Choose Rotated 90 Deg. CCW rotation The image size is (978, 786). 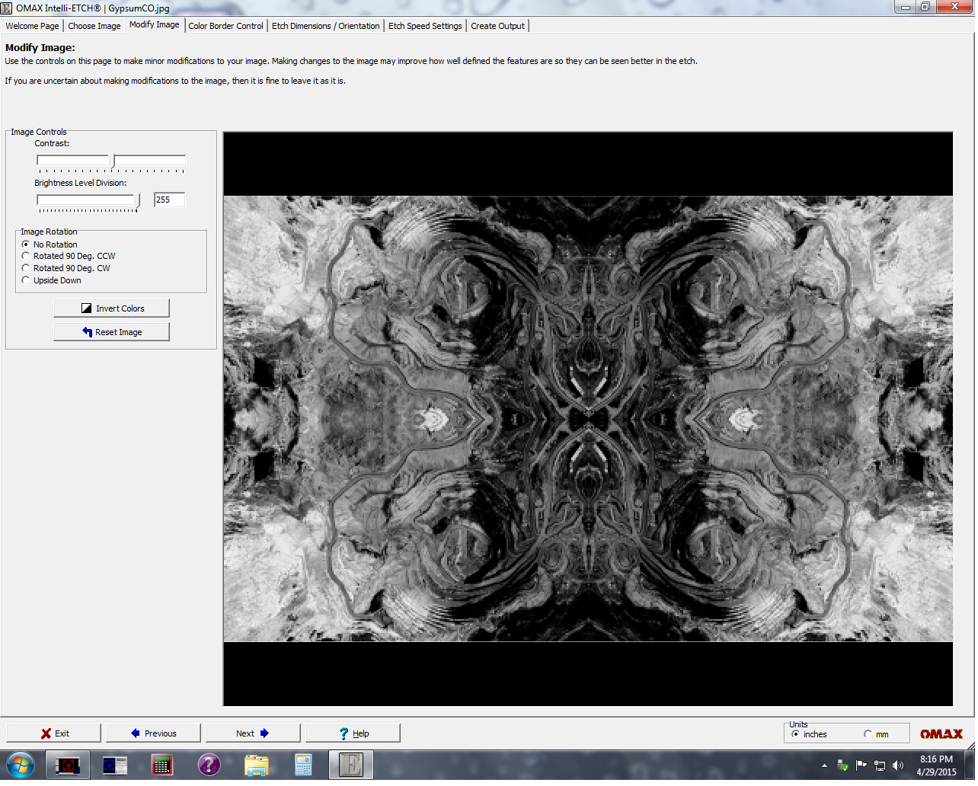(26, 257)
